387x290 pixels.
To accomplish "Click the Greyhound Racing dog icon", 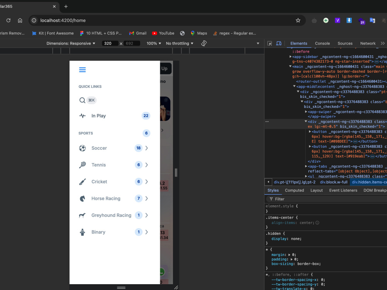I will pyautogui.click(x=82, y=215).
